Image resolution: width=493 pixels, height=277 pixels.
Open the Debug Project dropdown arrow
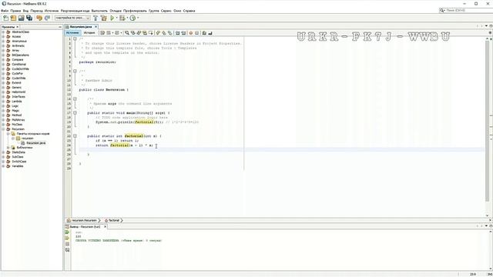tap(127, 18)
